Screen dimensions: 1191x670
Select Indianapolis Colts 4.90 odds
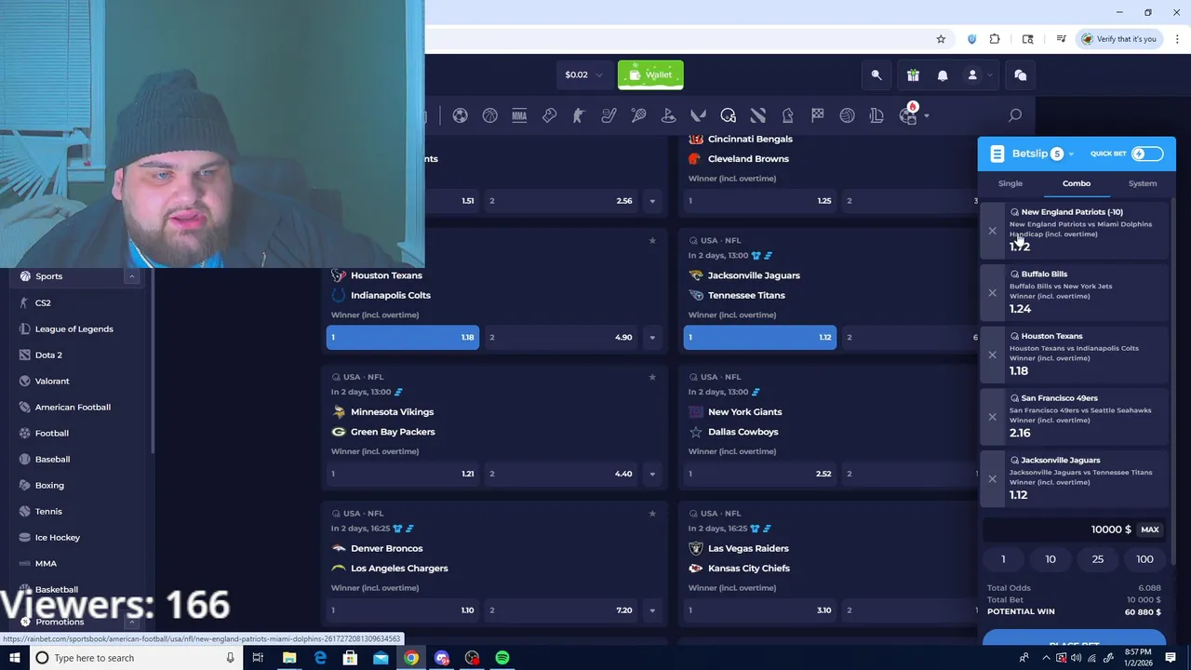[x=561, y=337]
